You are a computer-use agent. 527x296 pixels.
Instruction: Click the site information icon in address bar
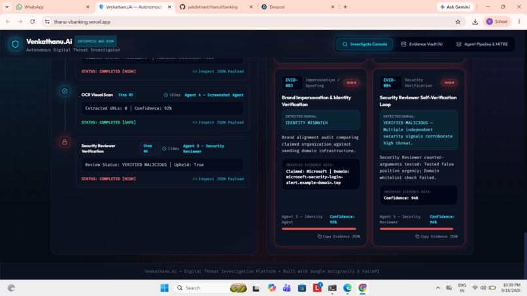pyautogui.click(x=47, y=22)
